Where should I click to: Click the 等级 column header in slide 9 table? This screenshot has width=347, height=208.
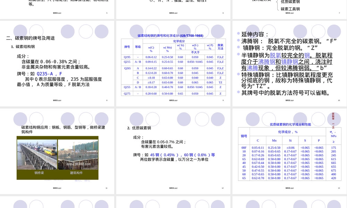click(138, 47)
